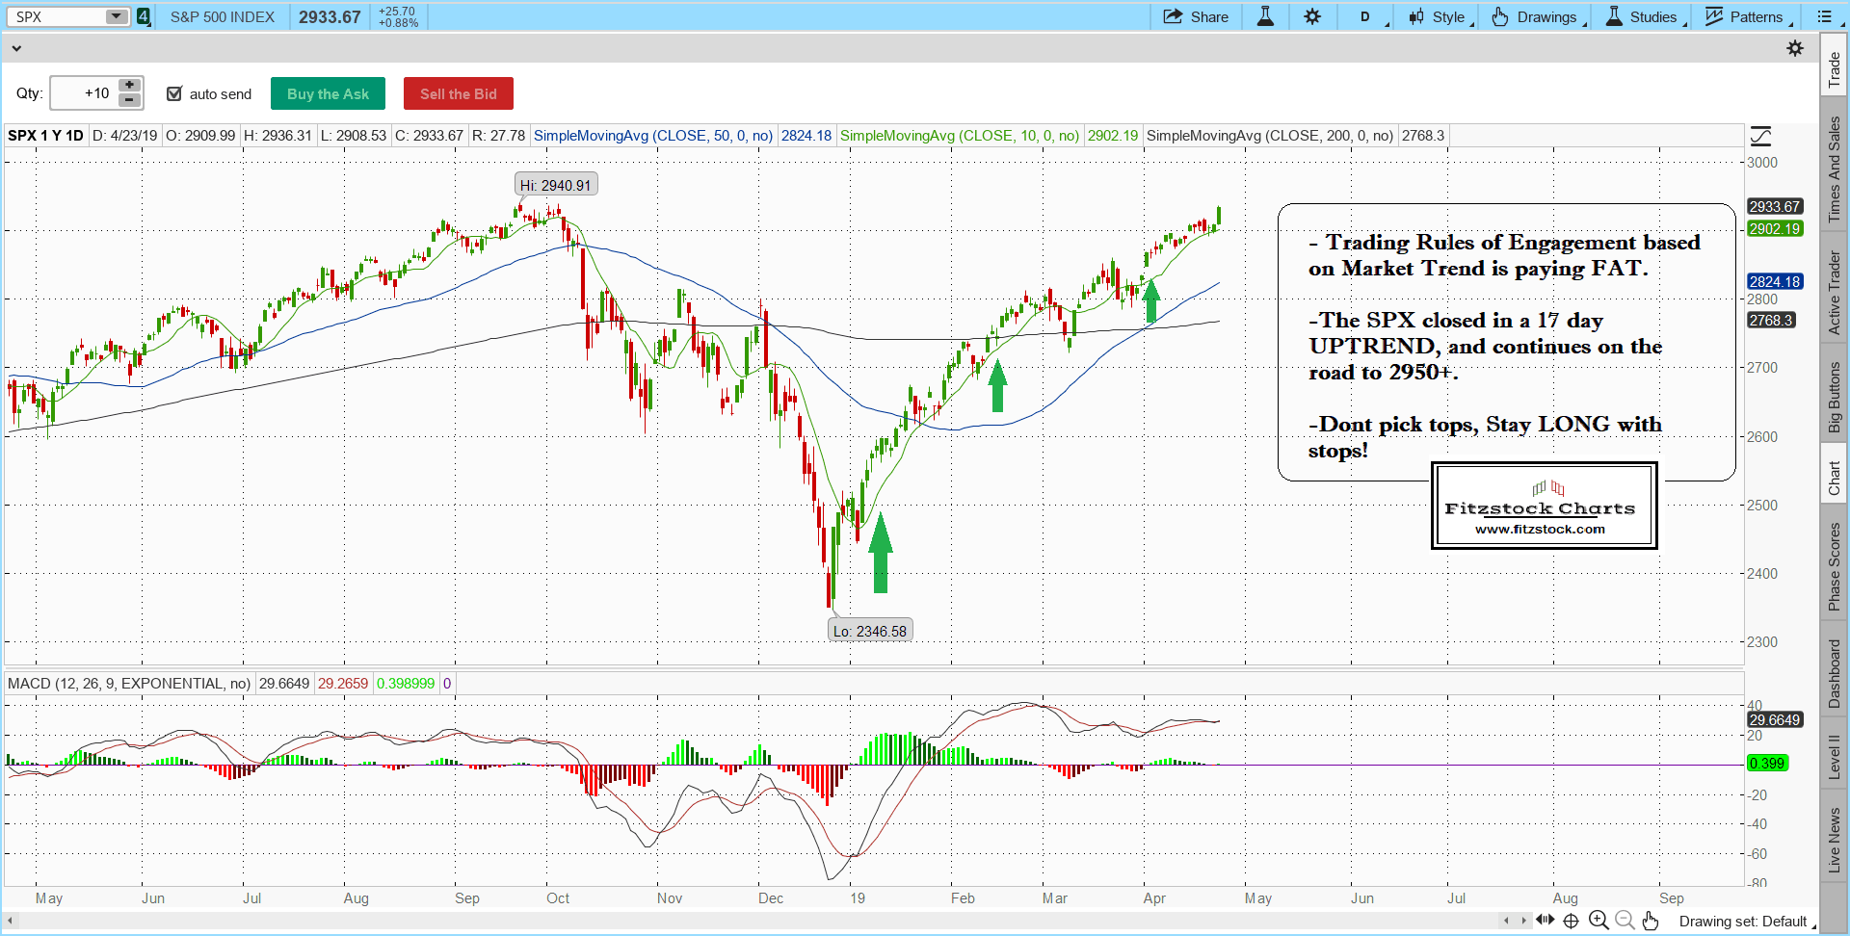Open the Times And Sales side tab
Screen dimensions: 1850x936
point(1834,169)
